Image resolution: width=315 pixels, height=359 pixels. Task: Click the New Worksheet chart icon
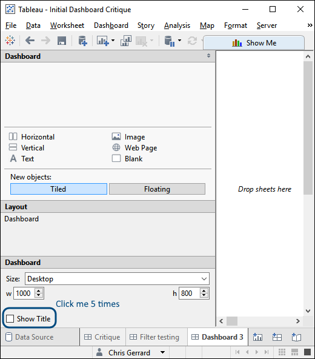pos(103,41)
